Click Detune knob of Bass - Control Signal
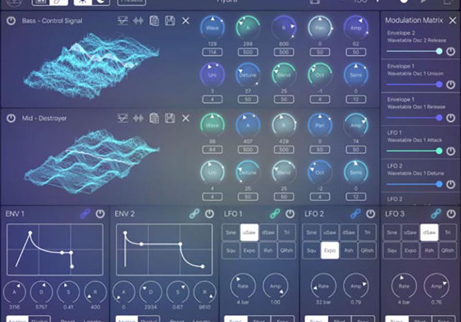The image size is (461, 322). [x=248, y=75]
